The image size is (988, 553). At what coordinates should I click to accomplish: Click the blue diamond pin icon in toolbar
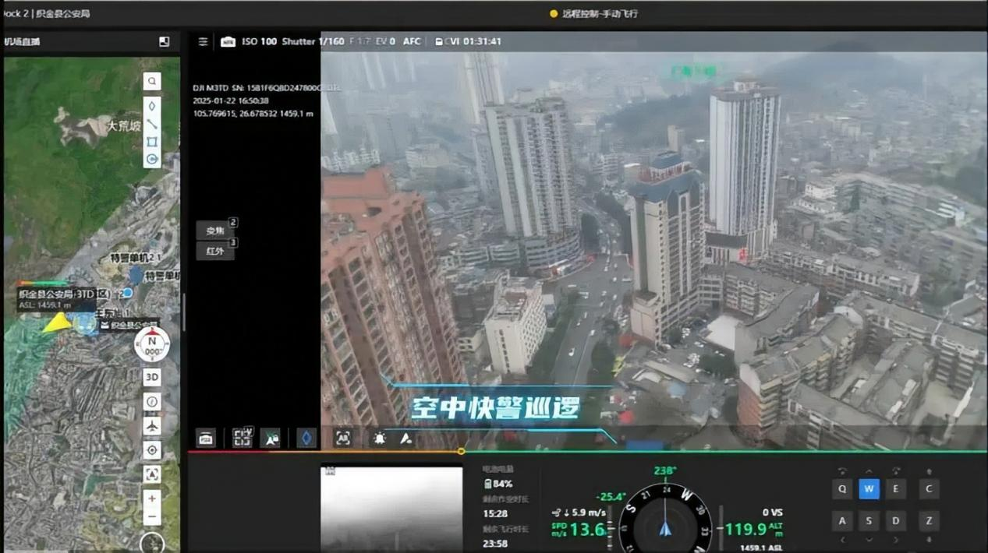coord(306,438)
